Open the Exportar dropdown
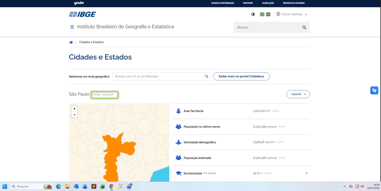This screenshot has width=381, height=191. (298, 94)
